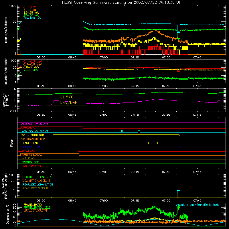Select the PARTICLE_FLAG label
Viewport: 229px width, 229px height.
(32, 155)
